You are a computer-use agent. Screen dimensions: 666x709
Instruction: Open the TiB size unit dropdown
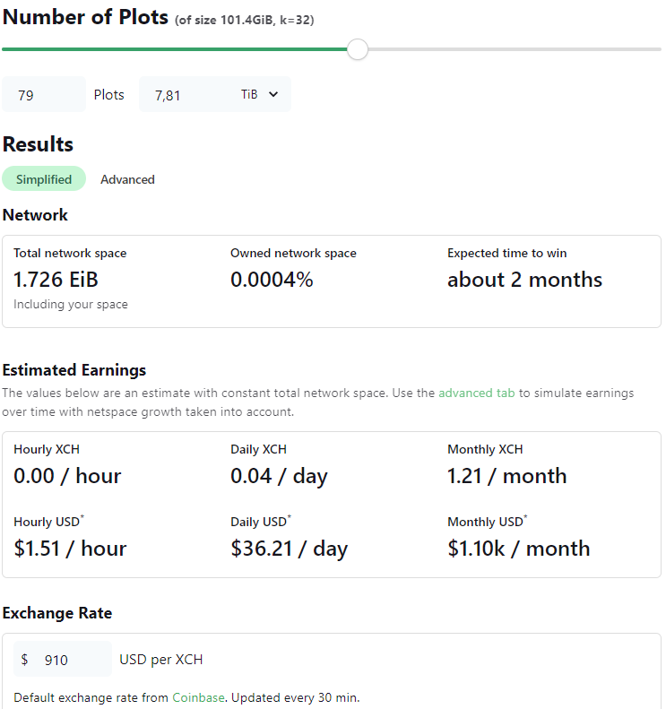[x=261, y=95]
